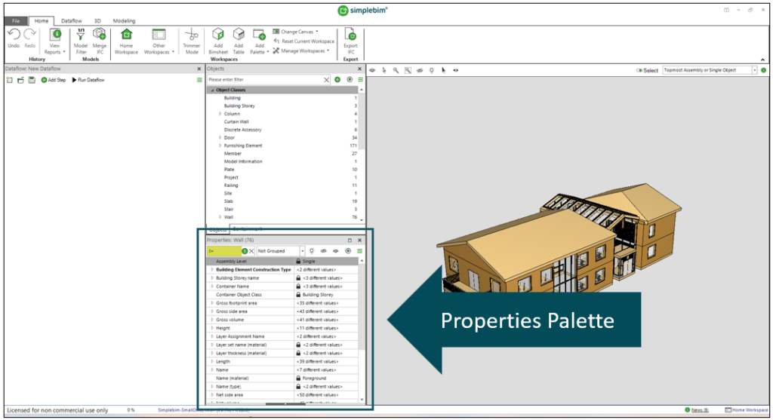Save the dataflow with the disk icon
This screenshot has width=773, height=420.
click(x=32, y=80)
